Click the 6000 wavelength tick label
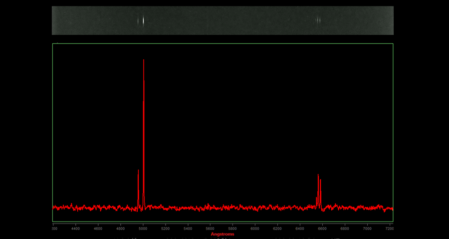The image size is (449, 239). 255,229
